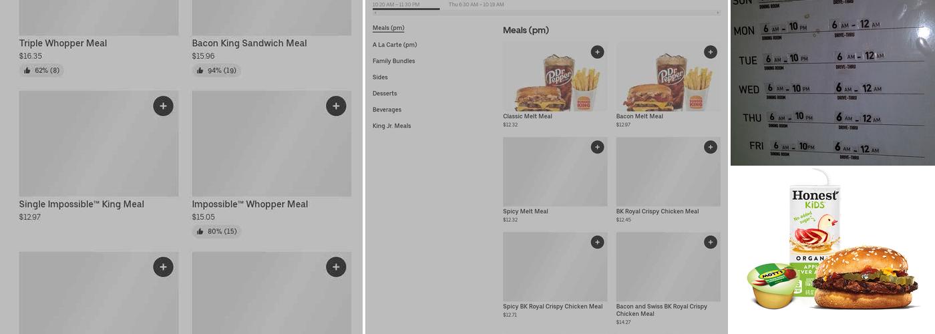The width and height of the screenshot is (935, 334).
Task: Click the 80% rating on Impossible Whopper Meal
Action: click(x=216, y=231)
